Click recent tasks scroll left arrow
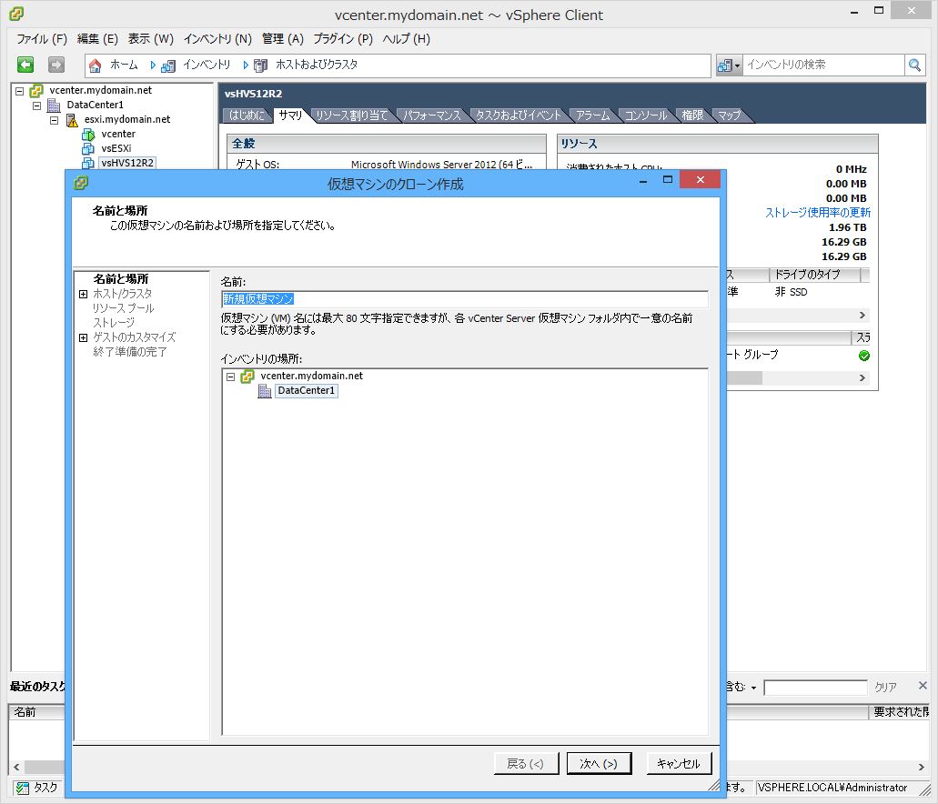 point(16,767)
